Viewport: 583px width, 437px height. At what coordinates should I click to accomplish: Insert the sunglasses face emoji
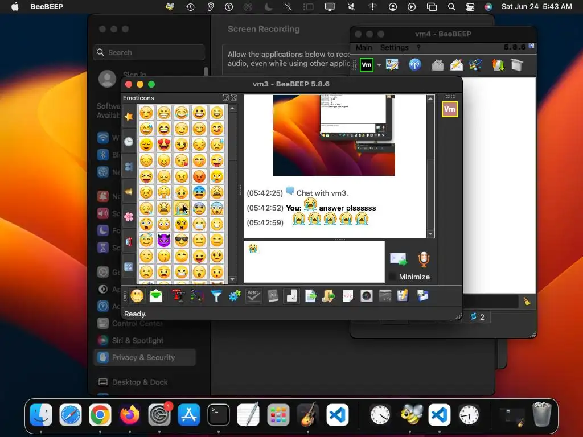(182, 240)
